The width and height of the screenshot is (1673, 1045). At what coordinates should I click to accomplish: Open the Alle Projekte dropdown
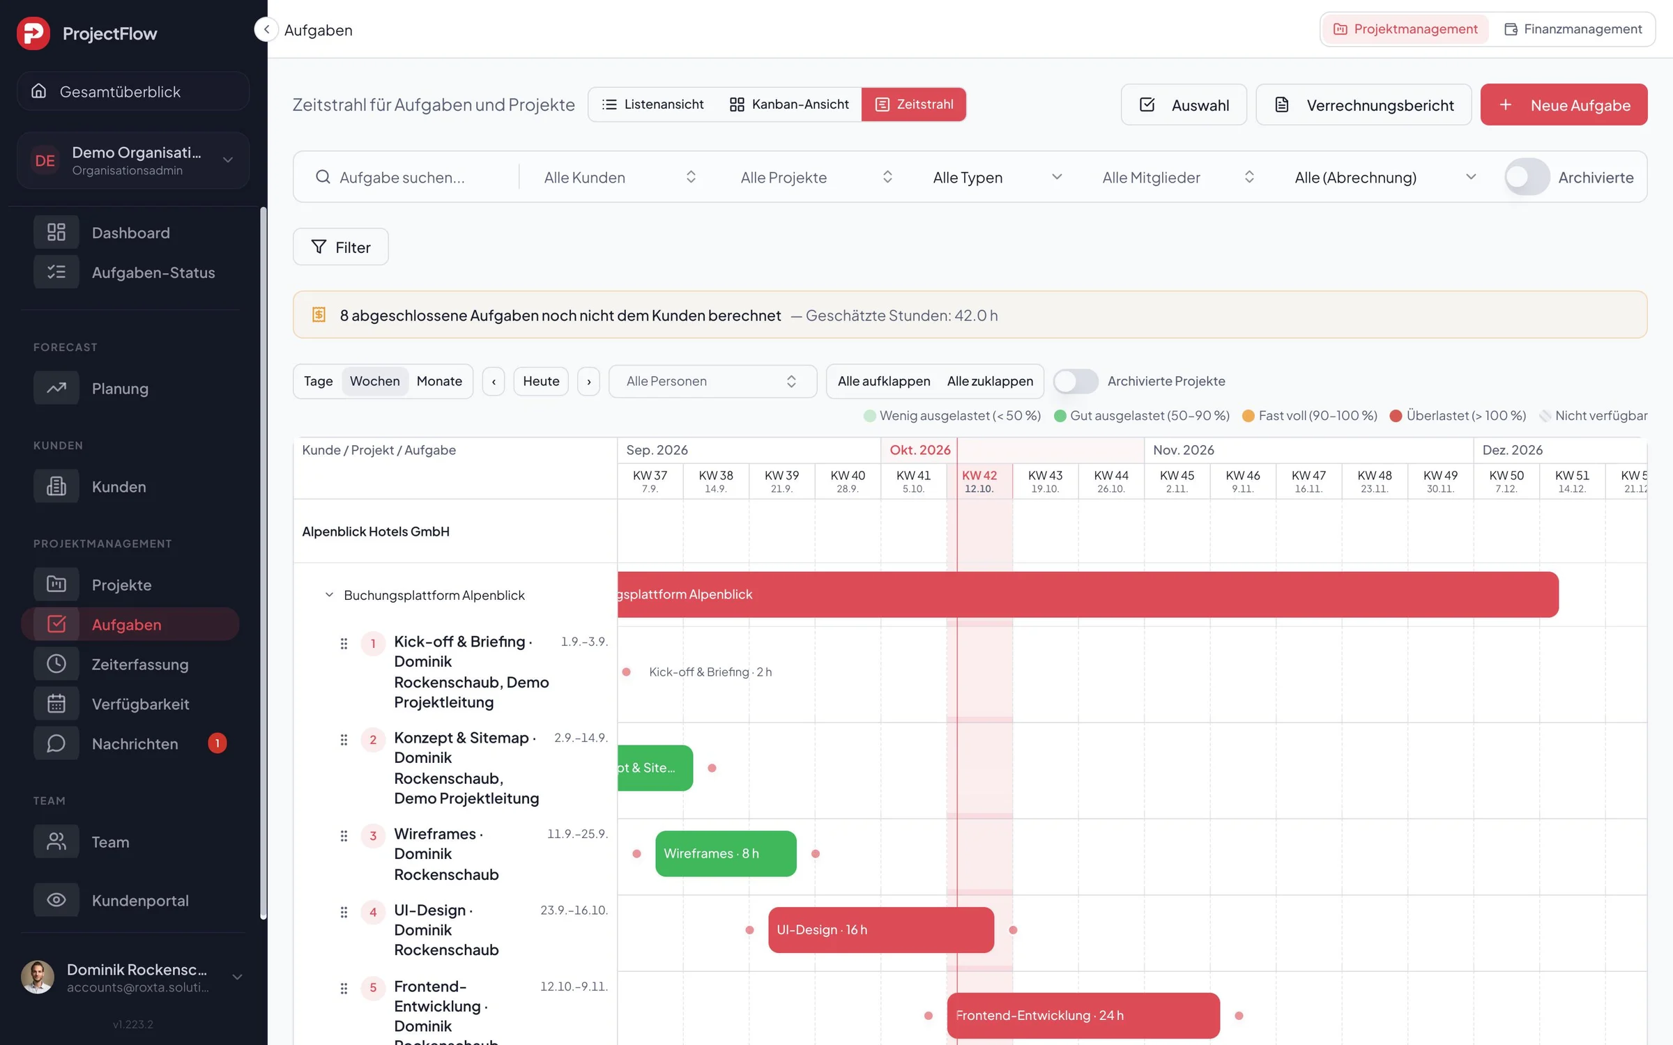point(816,177)
